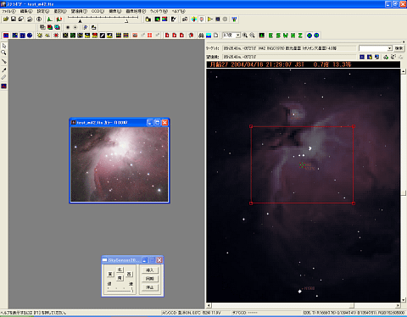Click the 同期 sync button in SkySensor window
407x317 pixels.
[150, 279]
